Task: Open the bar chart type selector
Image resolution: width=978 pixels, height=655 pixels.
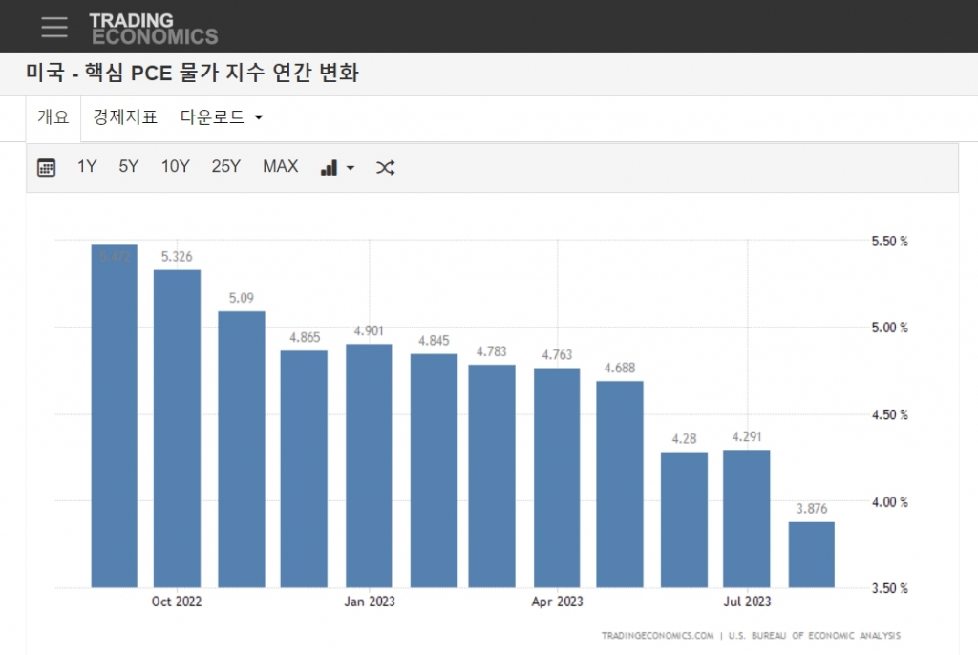Action: pyautogui.click(x=330, y=167)
